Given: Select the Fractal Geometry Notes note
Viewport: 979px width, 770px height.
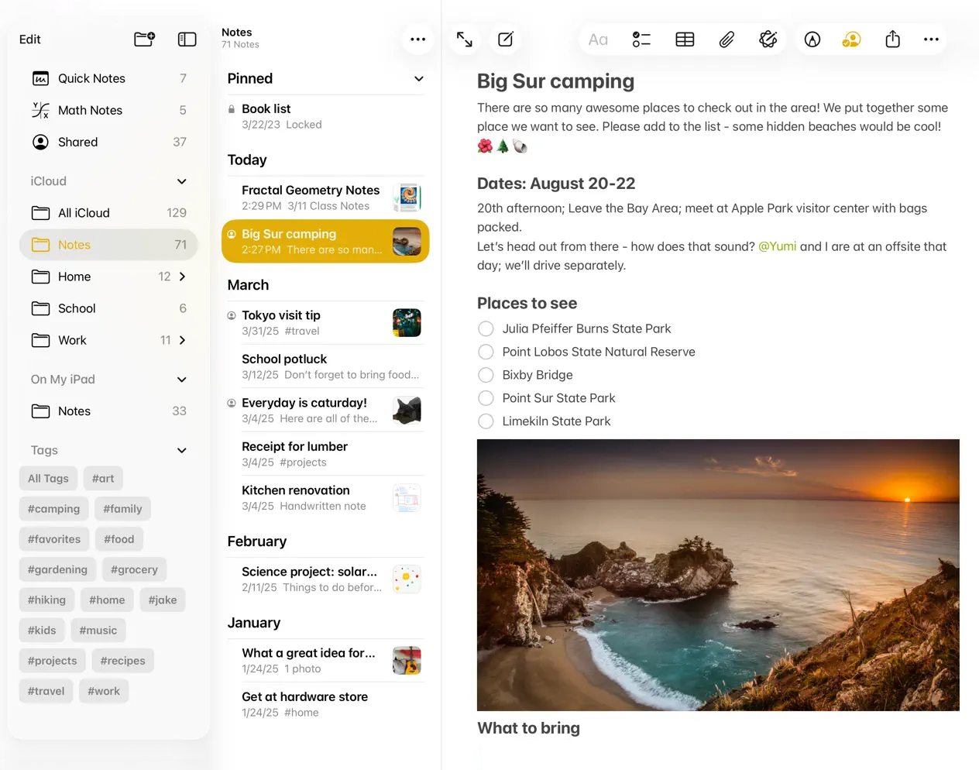Looking at the screenshot, I should [311, 198].
